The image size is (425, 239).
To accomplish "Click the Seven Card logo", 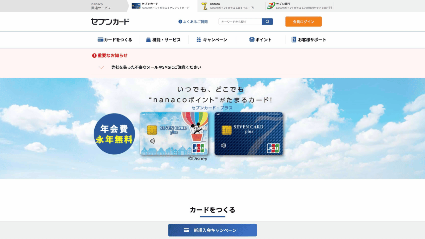I will pos(110,22).
